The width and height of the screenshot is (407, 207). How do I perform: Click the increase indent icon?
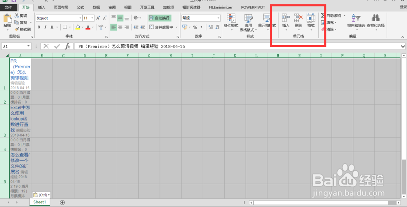coord(142,27)
